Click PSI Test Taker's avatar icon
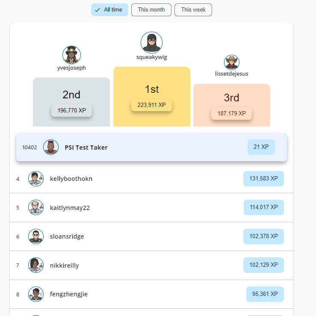Image resolution: width=316 pixels, height=316 pixels. pos(51,147)
